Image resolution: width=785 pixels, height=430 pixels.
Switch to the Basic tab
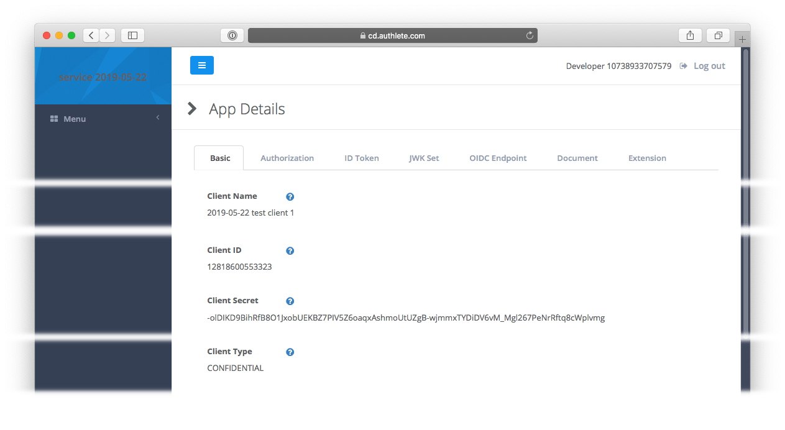219,158
